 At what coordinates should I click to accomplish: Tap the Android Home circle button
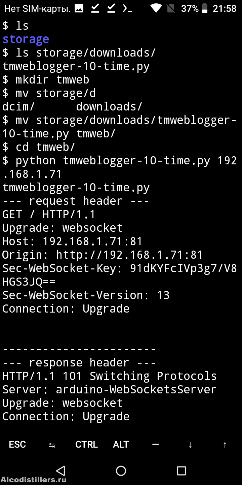(121, 471)
